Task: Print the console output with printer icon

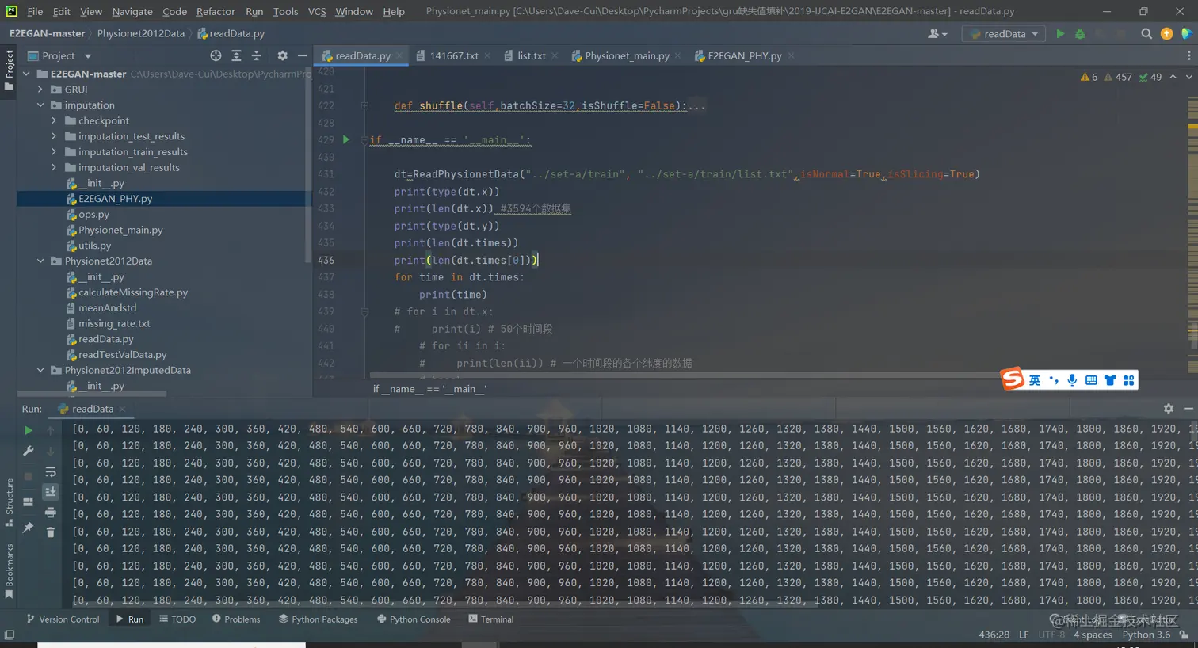Action: click(x=50, y=513)
